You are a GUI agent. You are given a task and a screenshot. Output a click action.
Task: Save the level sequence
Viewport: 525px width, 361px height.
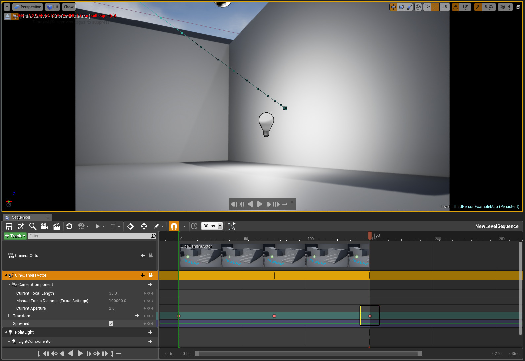click(x=9, y=226)
